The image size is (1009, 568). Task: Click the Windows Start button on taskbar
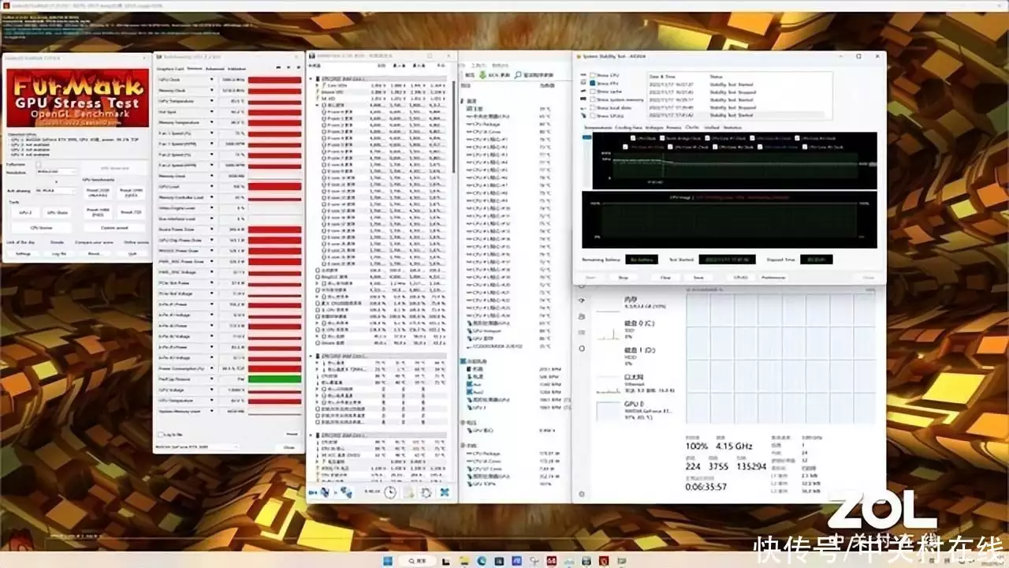tap(388, 560)
